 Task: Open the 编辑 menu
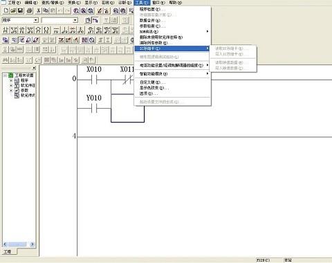(x=31, y=3)
